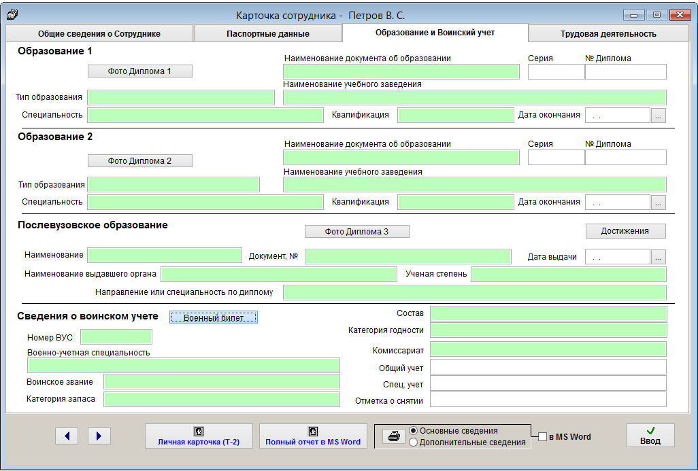Focus Образование 2 Наименование учебного заведения field
The image size is (698, 471).
pyautogui.click(x=475, y=185)
